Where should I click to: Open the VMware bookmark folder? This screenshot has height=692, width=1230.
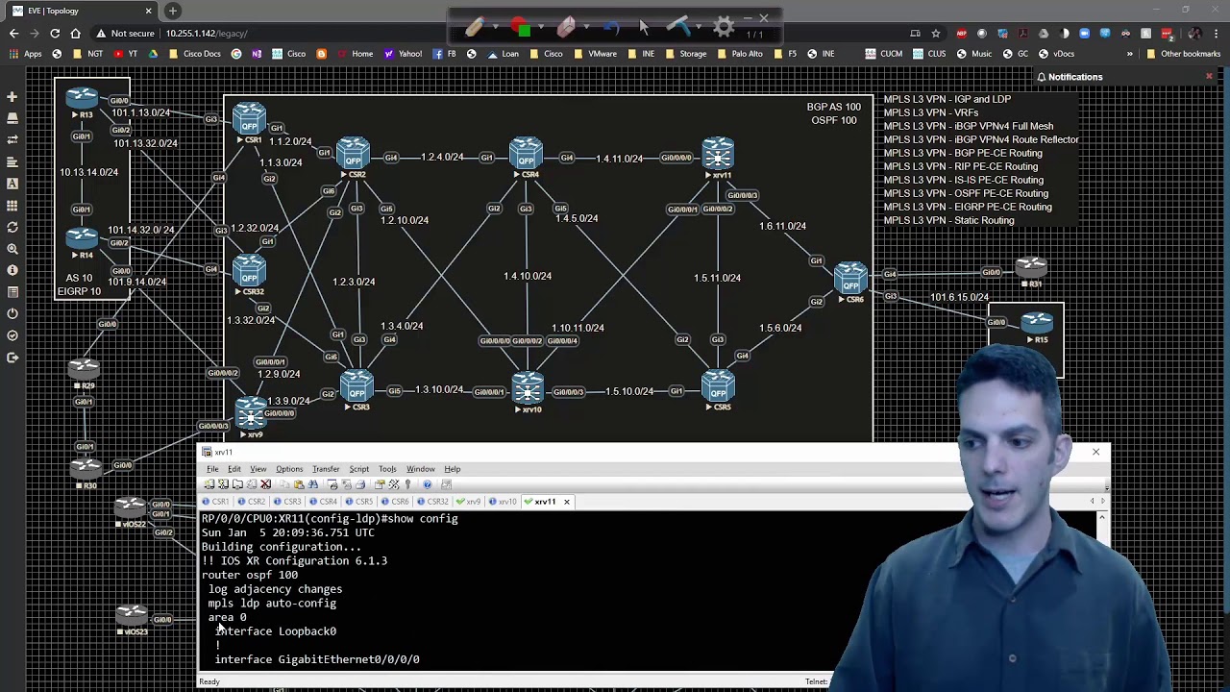pyautogui.click(x=595, y=54)
